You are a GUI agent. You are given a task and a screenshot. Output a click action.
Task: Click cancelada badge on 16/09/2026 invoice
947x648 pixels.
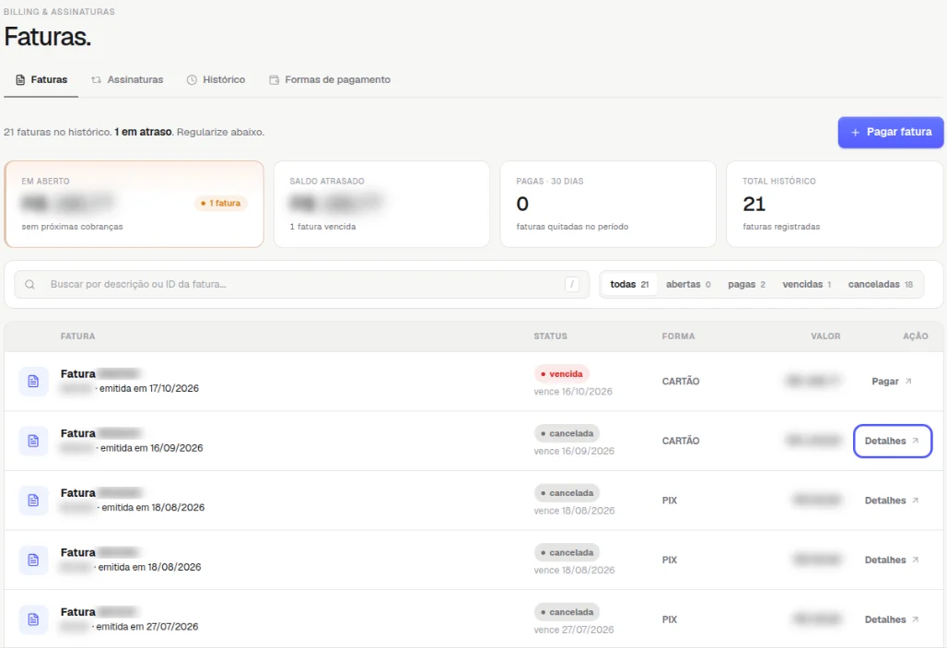pos(567,433)
